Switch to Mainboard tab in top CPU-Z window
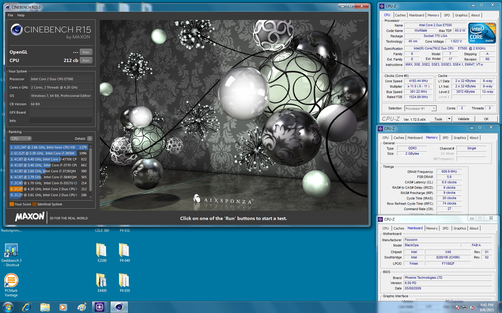Screen dimensions: 502x313 pyautogui.click(x=417, y=15)
